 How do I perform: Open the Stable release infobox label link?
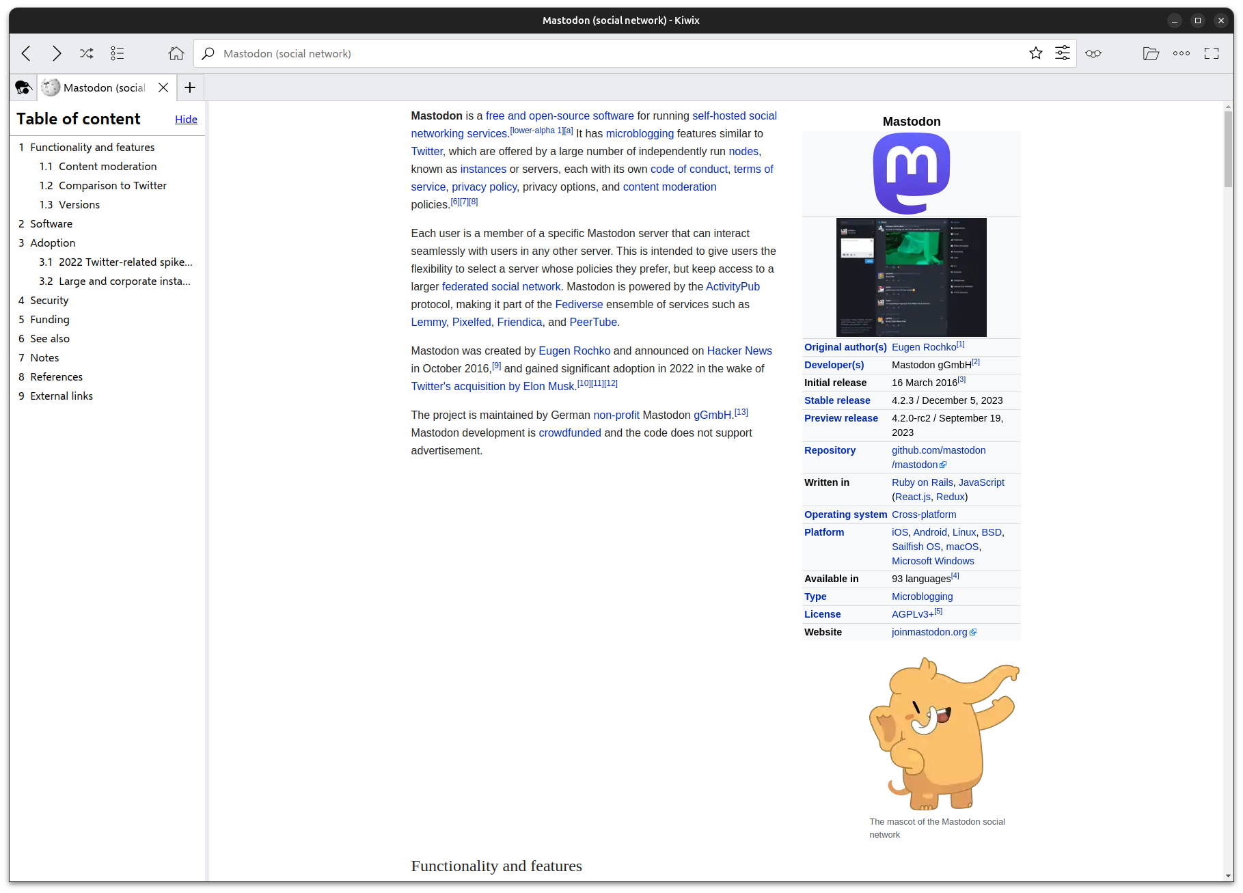(x=837, y=400)
